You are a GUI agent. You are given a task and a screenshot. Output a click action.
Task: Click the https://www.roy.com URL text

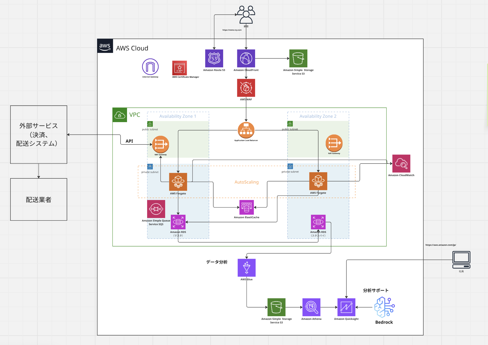pos(232,30)
